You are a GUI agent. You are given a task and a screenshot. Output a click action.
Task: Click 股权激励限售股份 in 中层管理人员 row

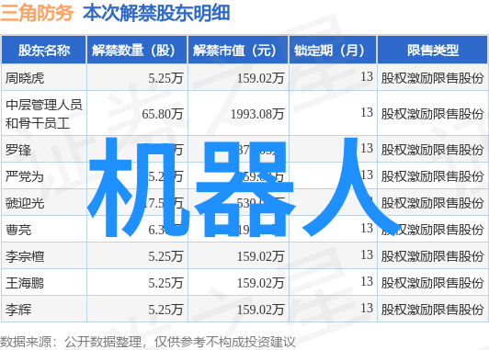pos(433,114)
